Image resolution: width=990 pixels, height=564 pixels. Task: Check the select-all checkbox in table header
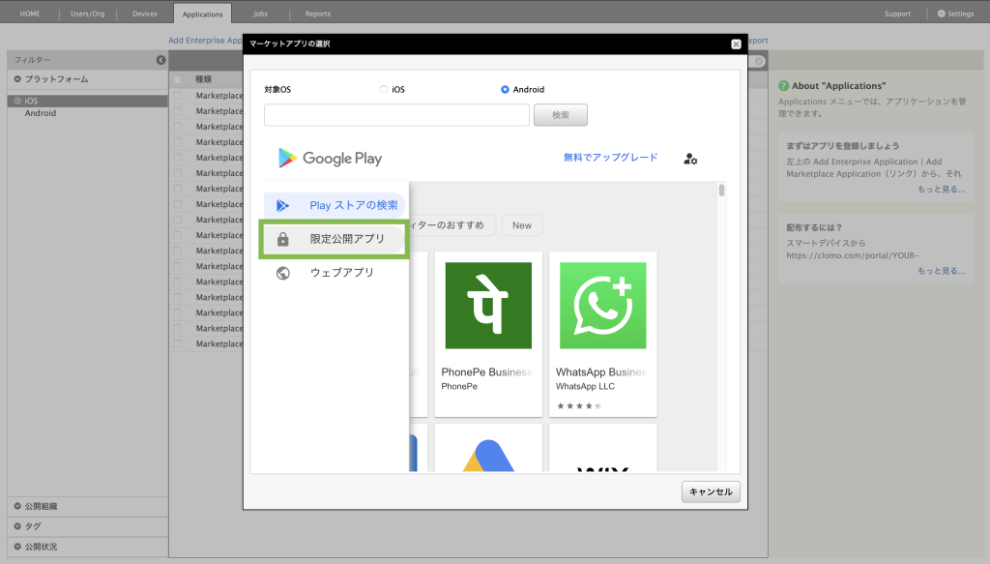[x=177, y=79]
